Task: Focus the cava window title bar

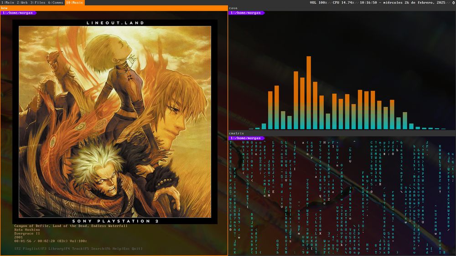Action: coord(342,8)
